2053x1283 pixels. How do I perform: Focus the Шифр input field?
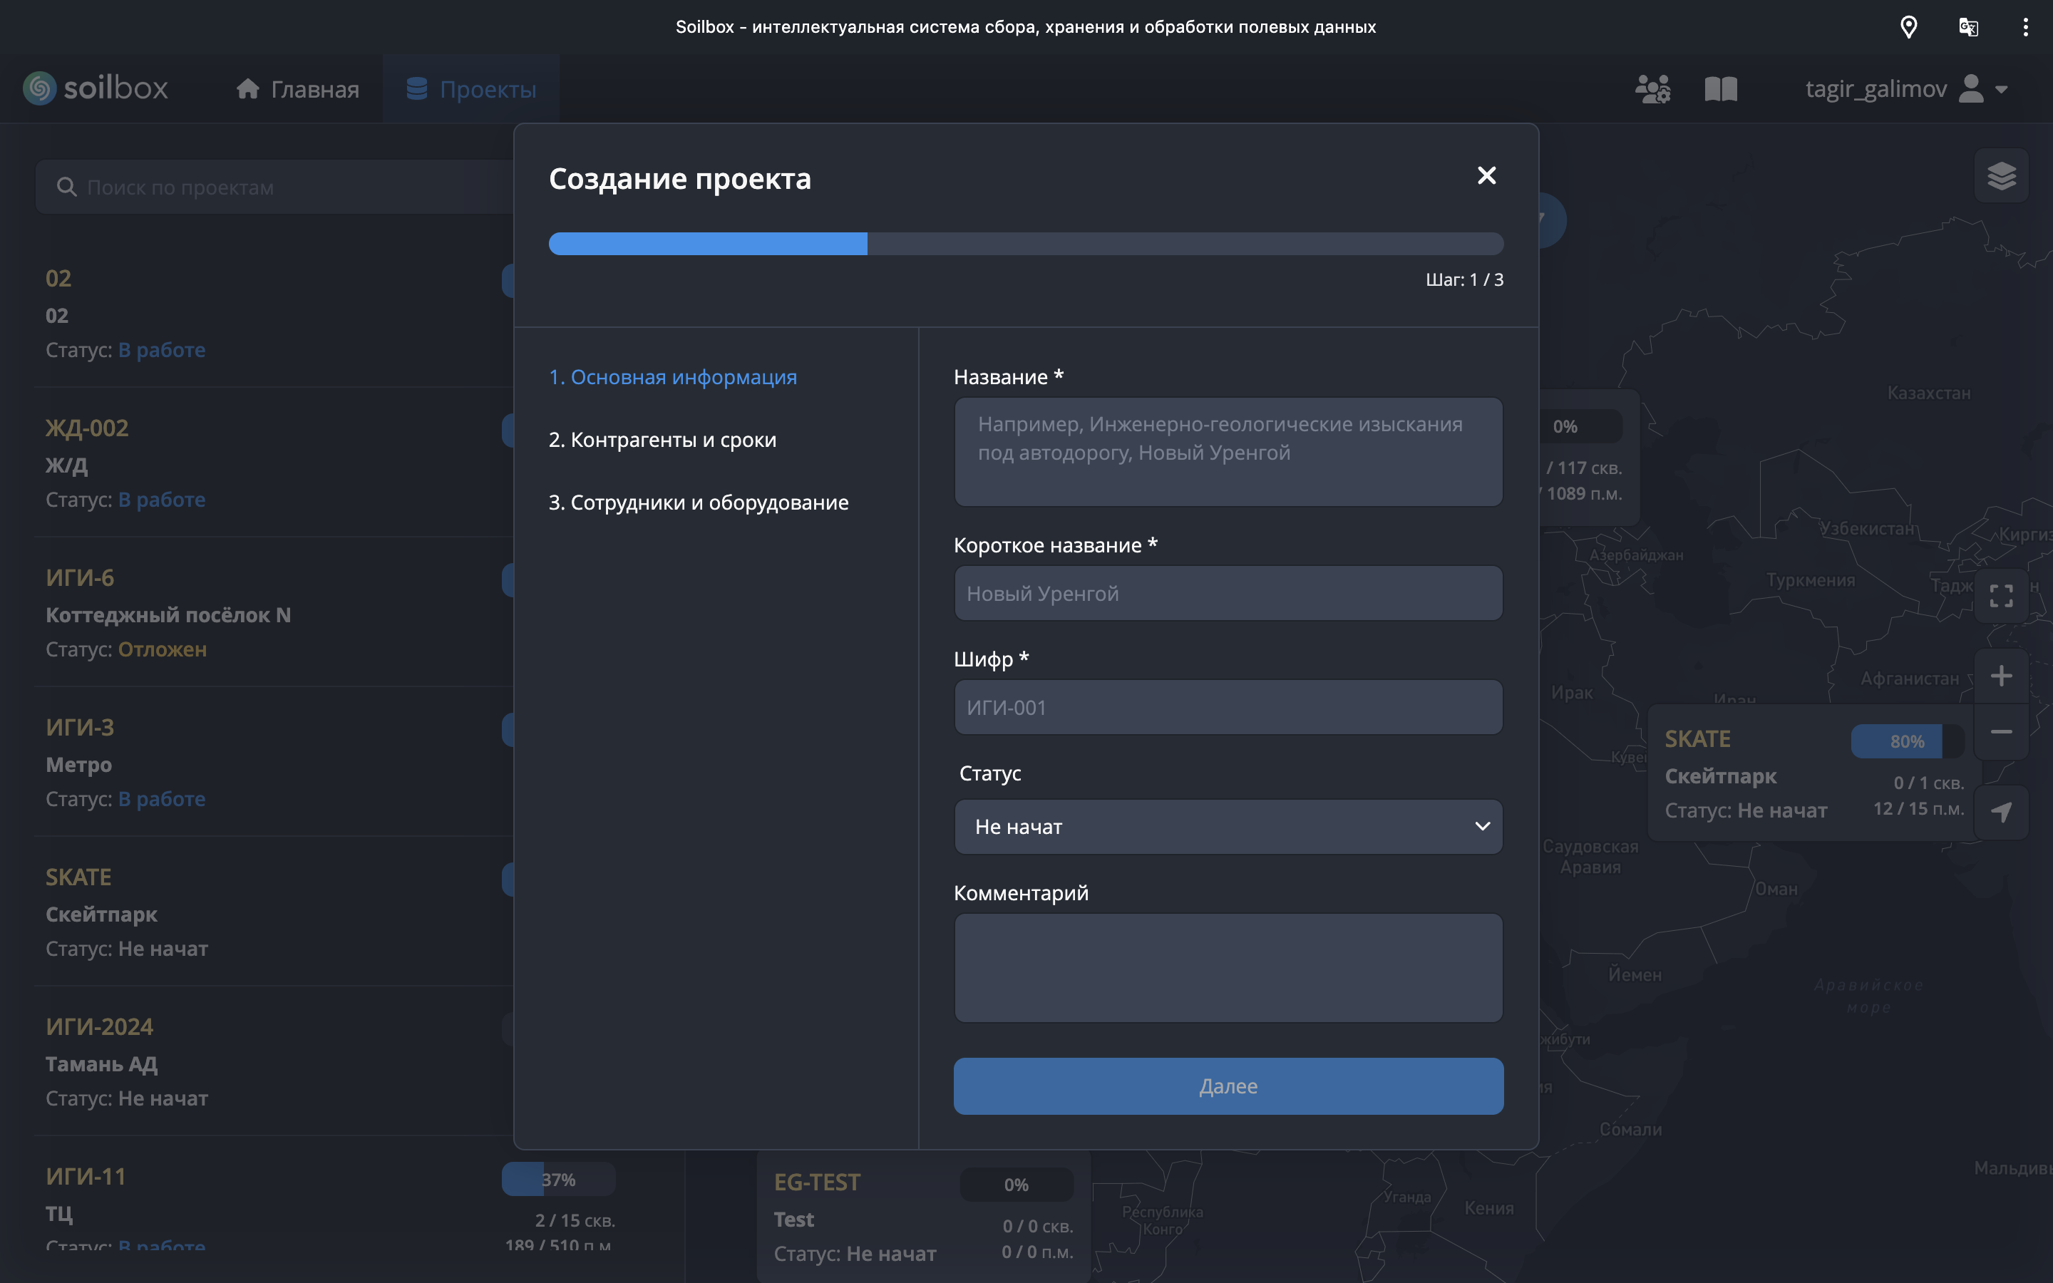pyautogui.click(x=1228, y=707)
